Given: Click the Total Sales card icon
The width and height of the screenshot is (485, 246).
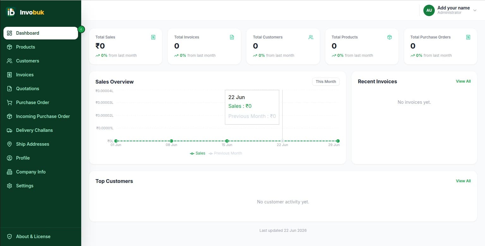Looking at the screenshot, I should point(153,37).
